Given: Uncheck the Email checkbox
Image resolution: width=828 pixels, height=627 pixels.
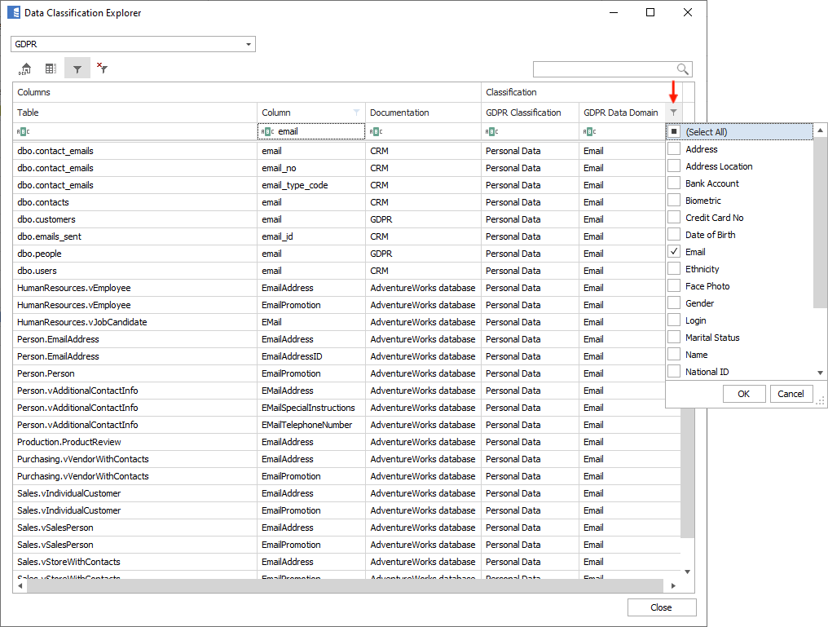Looking at the screenshot, I should pos(674,252).
